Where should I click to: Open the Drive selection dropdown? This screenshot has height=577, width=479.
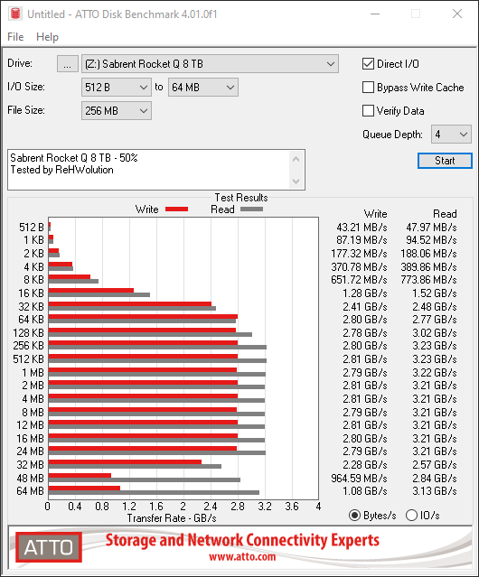click(x=210, y=64)
